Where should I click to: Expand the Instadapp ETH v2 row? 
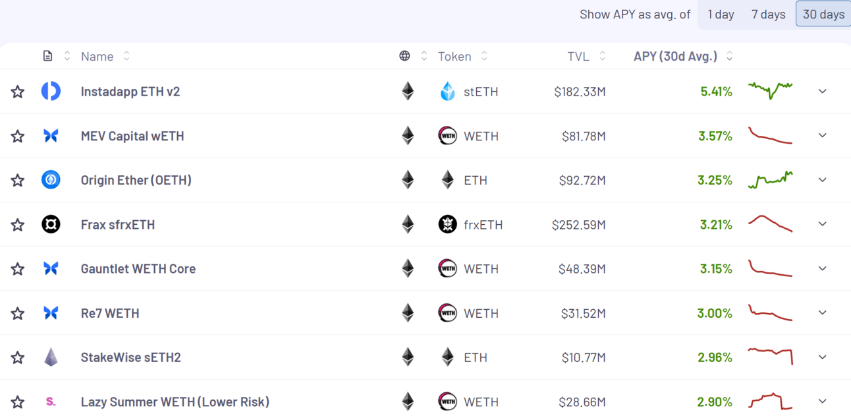click(x=822, y=92)
